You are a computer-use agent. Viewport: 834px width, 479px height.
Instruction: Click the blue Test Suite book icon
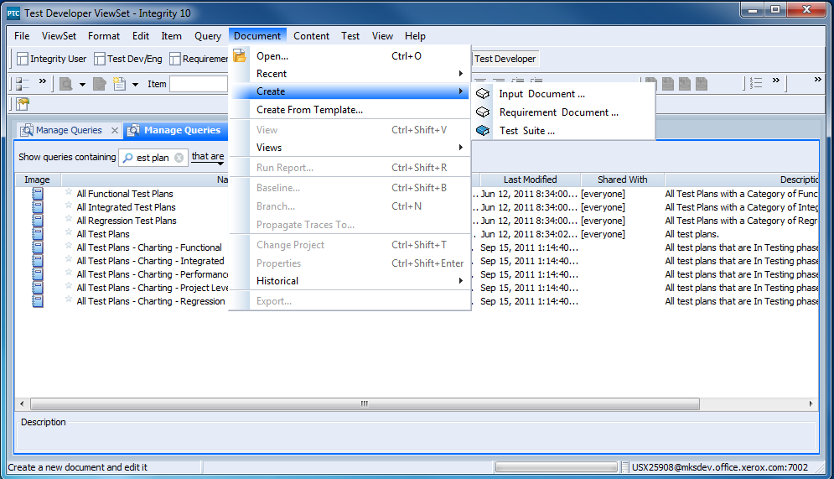tap(483, 130)
